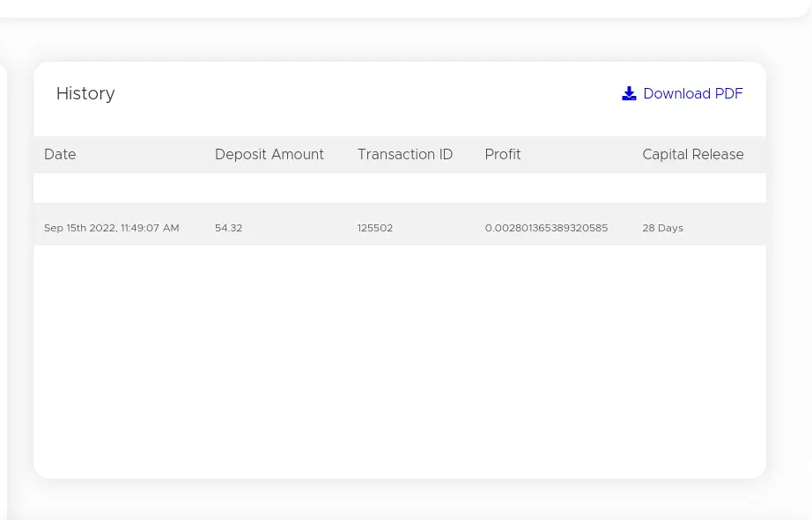Screen dimensions: 812x520
Task: Click the History panel title
Action: point(85,93)
